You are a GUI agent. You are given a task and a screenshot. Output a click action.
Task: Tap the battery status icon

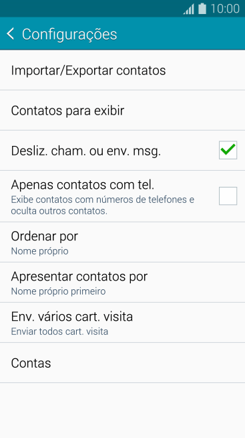[202, 9]
